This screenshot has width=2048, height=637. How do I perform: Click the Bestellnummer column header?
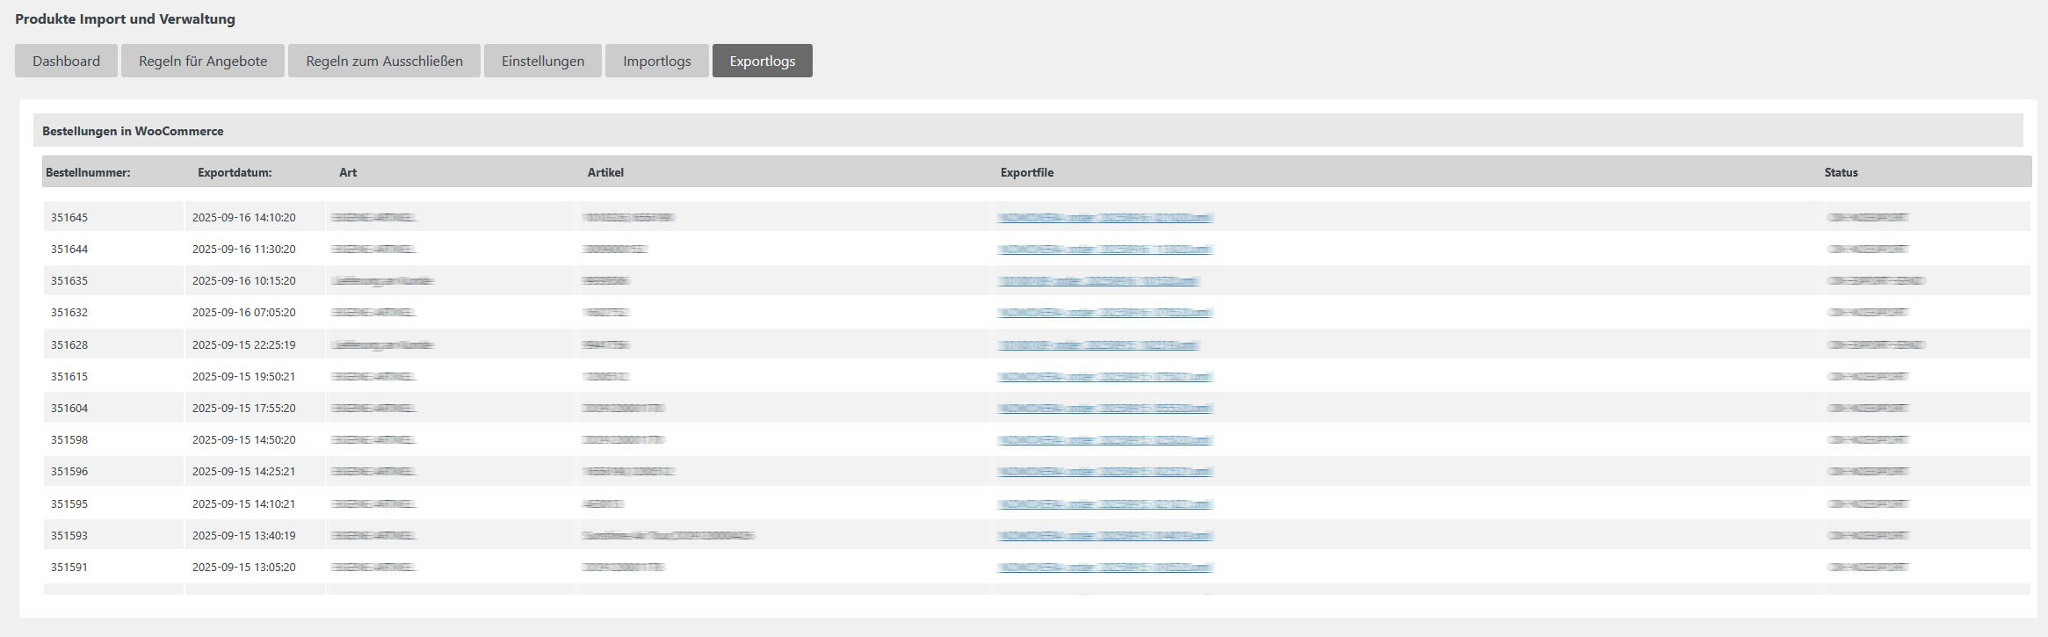tap(88, 172)
